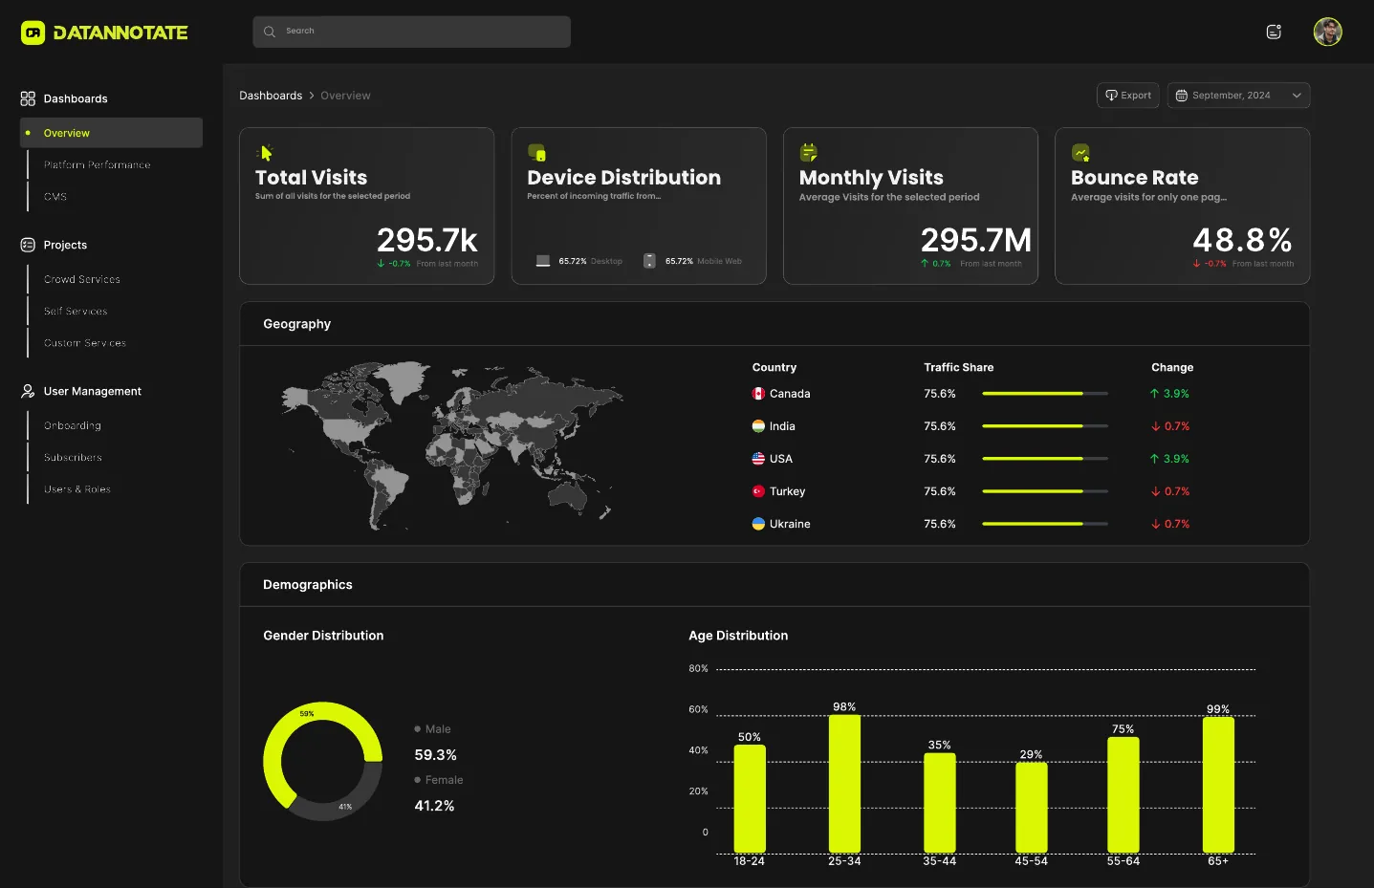Click the Total Visits cursor icon
Screen dimensions: 1374x888
265,152
